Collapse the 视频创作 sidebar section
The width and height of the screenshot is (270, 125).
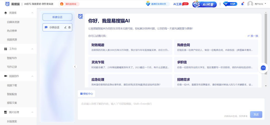[x=32, y=76]
